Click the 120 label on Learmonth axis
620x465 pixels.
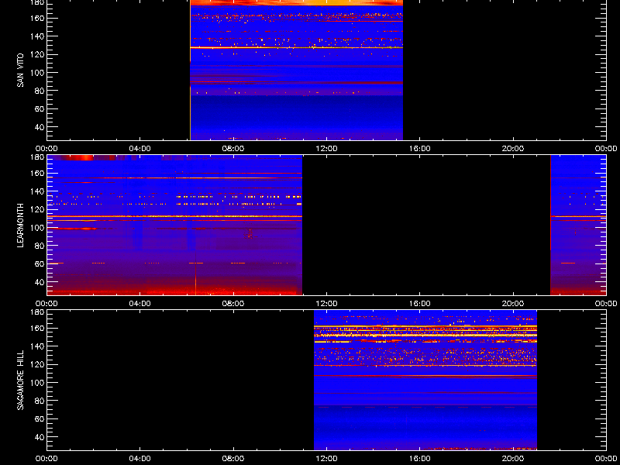point(37,209)
